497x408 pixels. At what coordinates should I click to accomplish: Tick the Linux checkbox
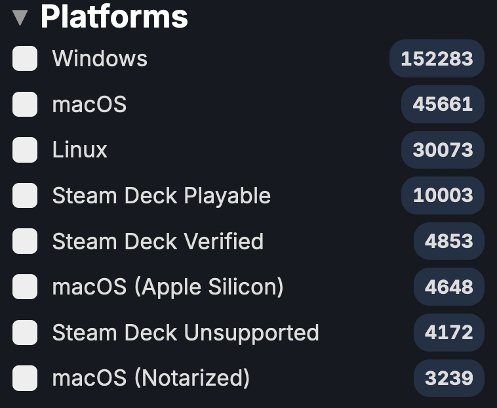coord(25,150)
